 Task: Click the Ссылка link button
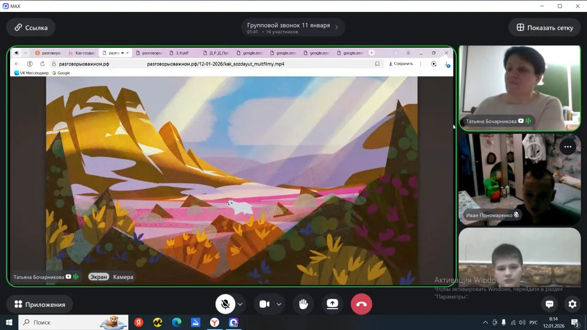click(31, 27)
